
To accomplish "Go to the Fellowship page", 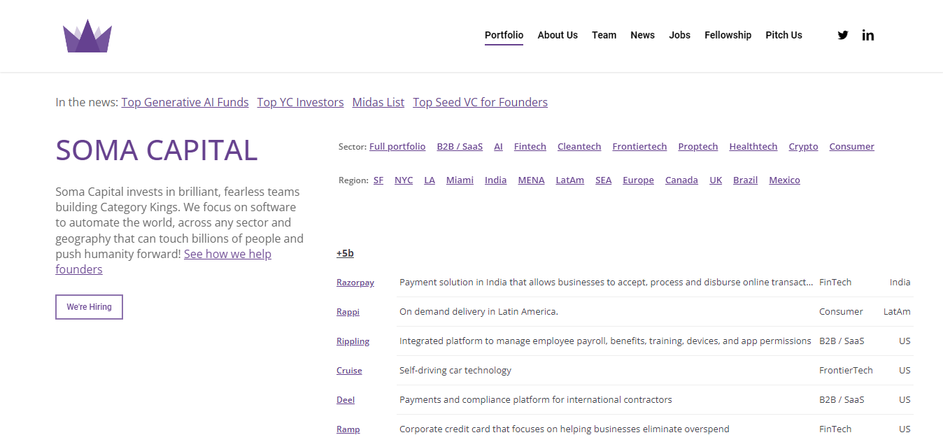I will pyautogui.click(x=728, y=35).
